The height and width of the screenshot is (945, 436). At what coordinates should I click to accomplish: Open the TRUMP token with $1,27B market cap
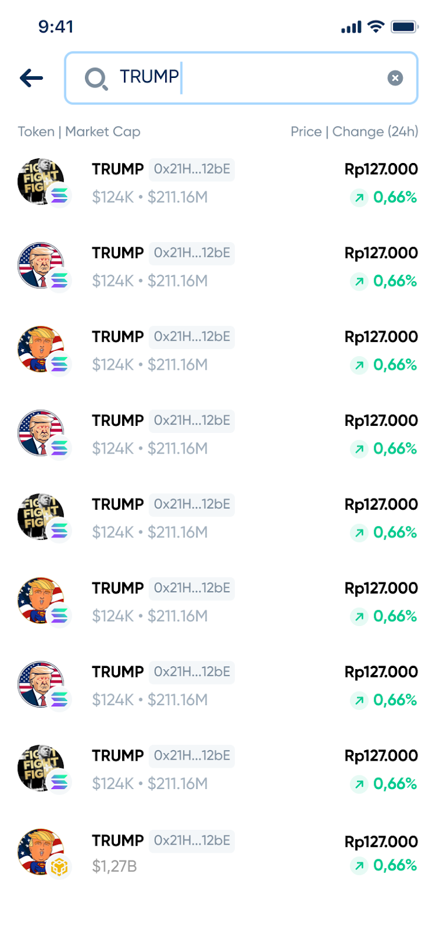point(218,852)
